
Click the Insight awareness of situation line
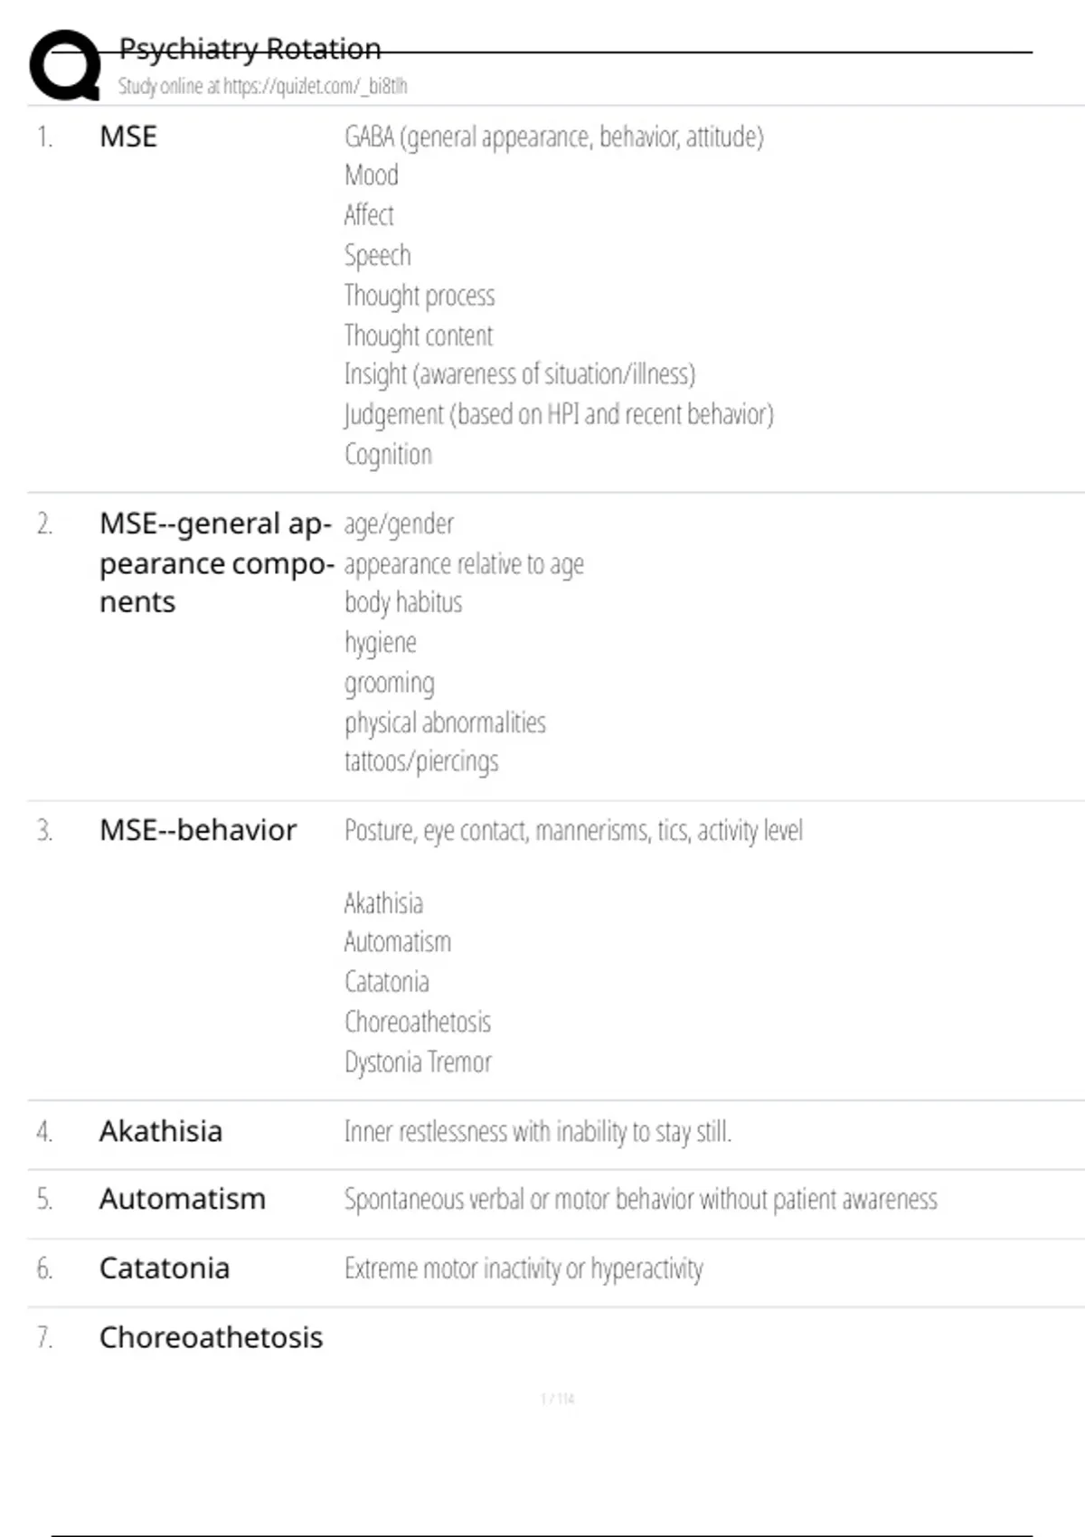pos(519,374)
